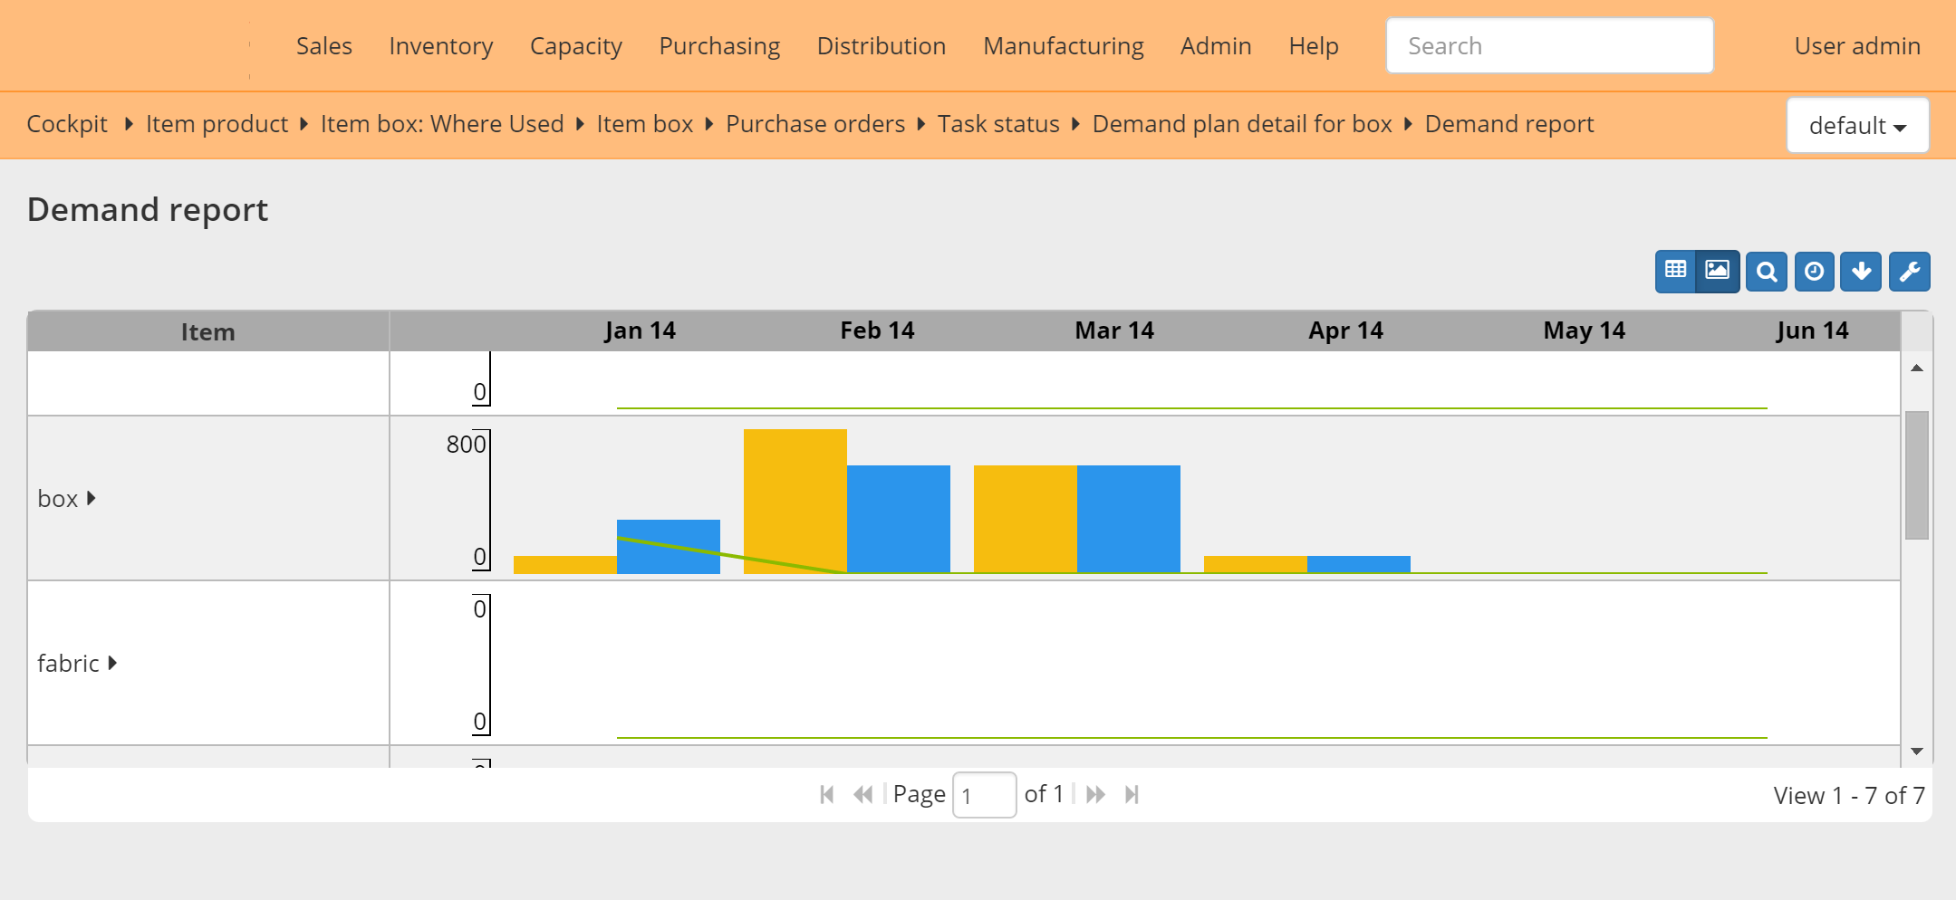This screenshot has width=1956, height=900.
Task: Open the default view dropdown
Action: (1857, 125)
